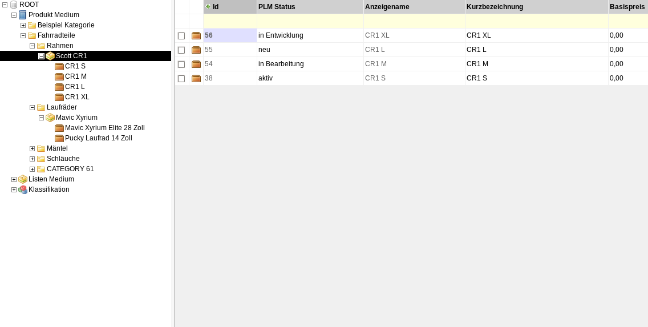Screen dimensions: 648x327
Task: Select the checkbox for CR1 S row
Action: tap(181, 79)
